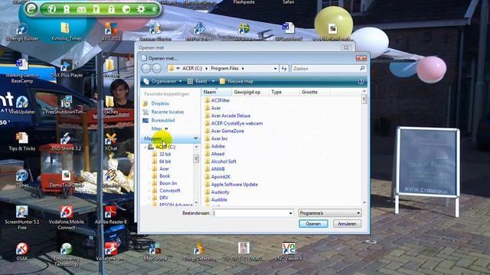Screen dimensions: 490x275
Task: Refresh the folder via address bar button
Action: (x=284, y=68)
